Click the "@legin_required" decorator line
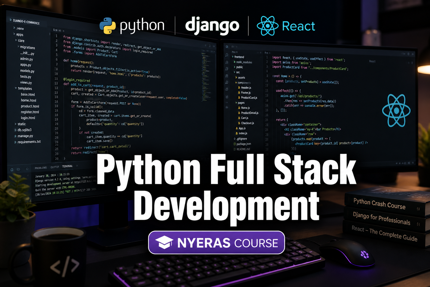This screenshot has height=287, width=430. point(77,80)
